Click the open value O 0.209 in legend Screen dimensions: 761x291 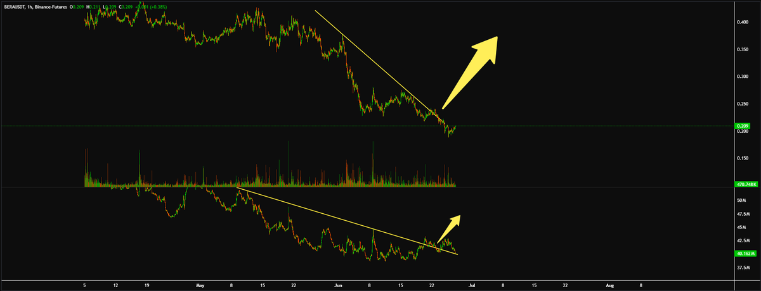77,6
